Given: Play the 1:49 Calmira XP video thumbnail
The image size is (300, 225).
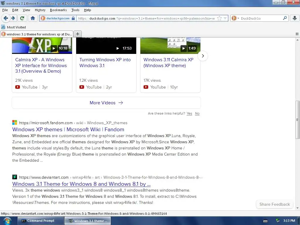Looking at the screenshot, I should click(170, 45).
